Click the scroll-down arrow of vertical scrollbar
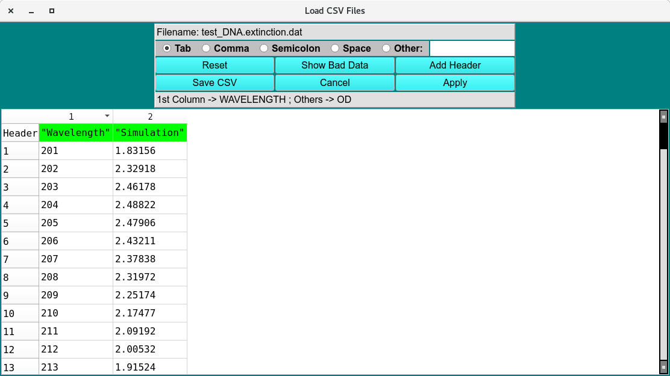 pos(664,366)
